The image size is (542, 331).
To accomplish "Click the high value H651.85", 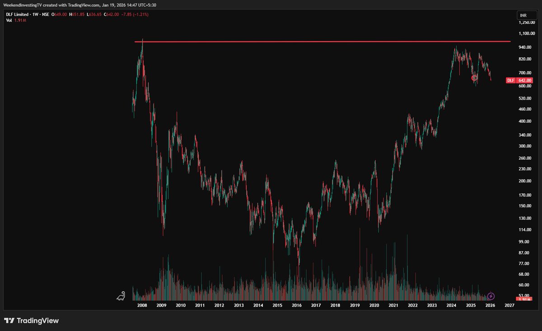I will [76, 14].
